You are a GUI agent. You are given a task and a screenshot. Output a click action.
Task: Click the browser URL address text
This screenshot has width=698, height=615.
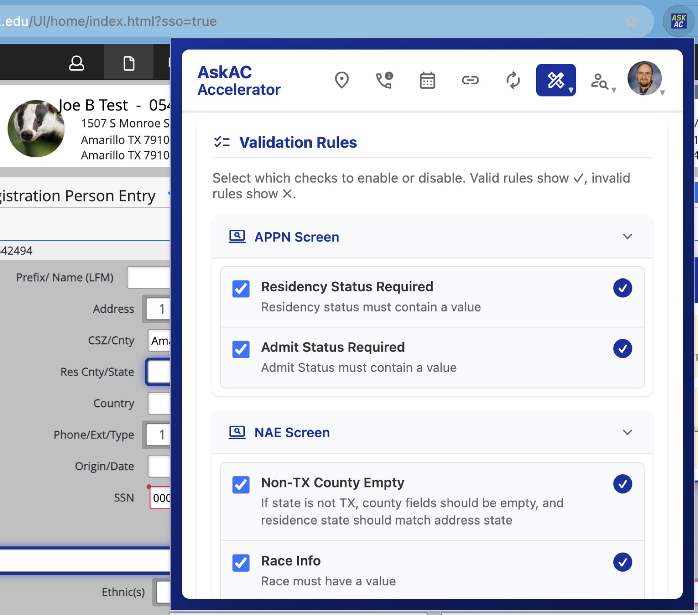[x=108, y=21]
